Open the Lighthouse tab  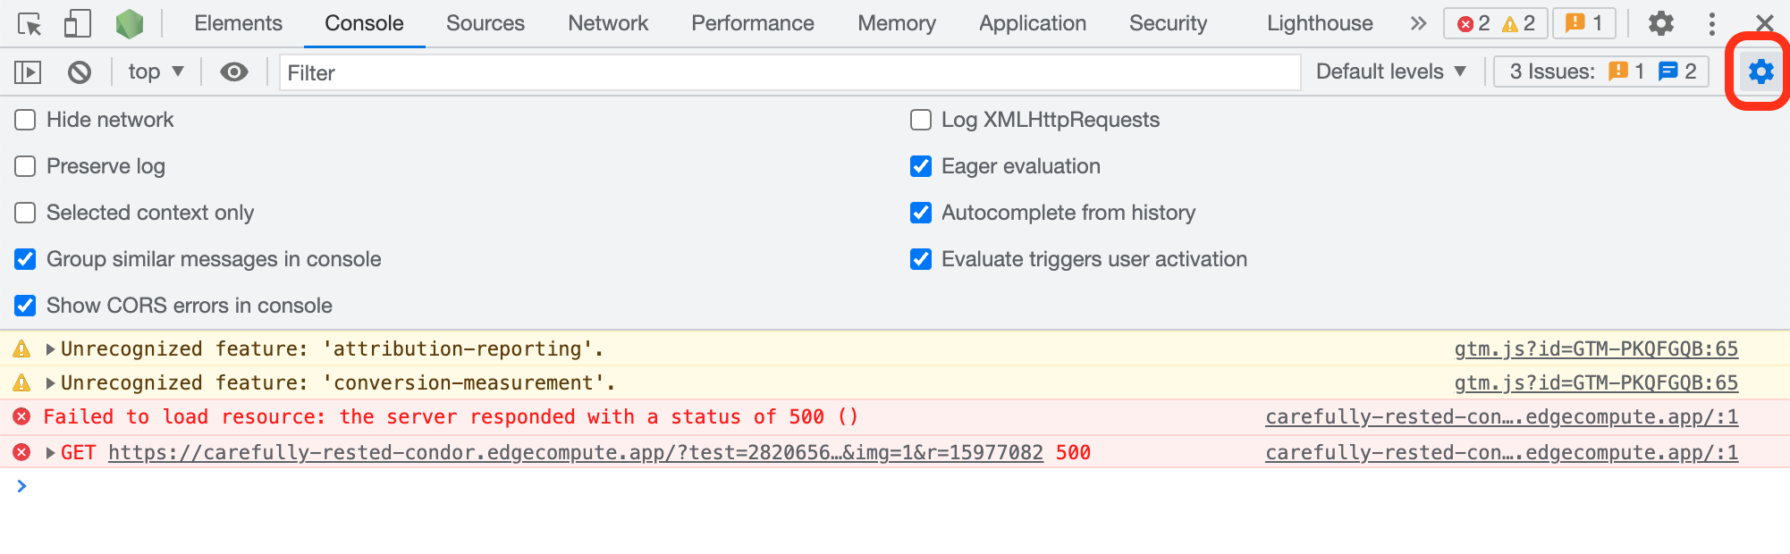(x=1319, y=24)
